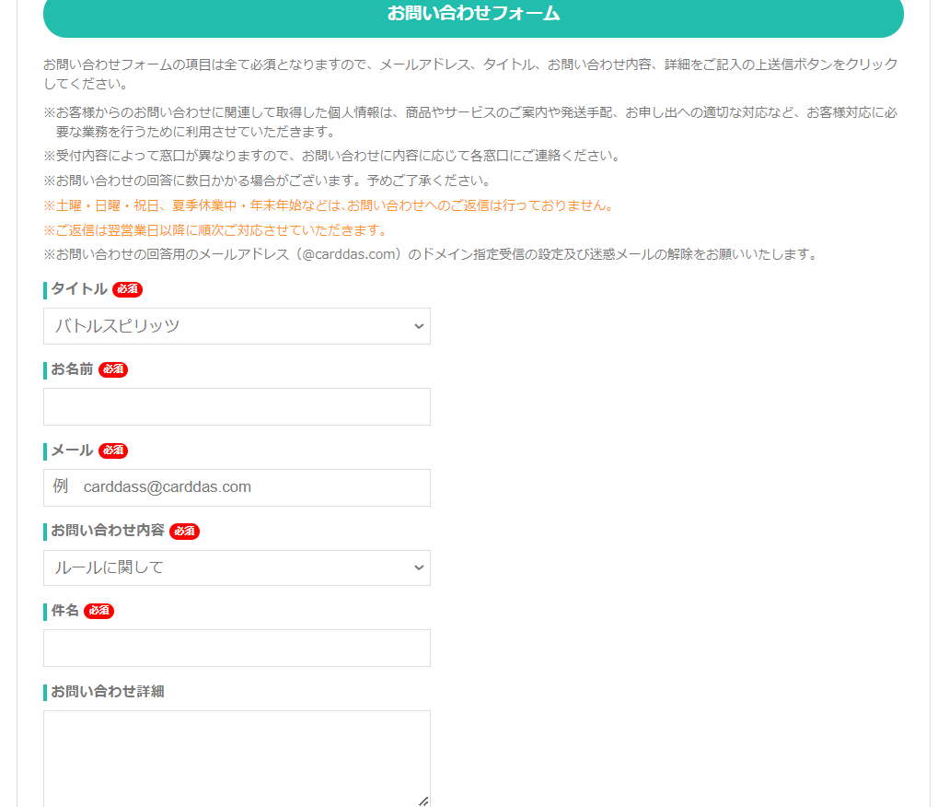Grab the textarea resize handle corner
Viewport: 949px width, 807px height.
(x=423, y=801)
